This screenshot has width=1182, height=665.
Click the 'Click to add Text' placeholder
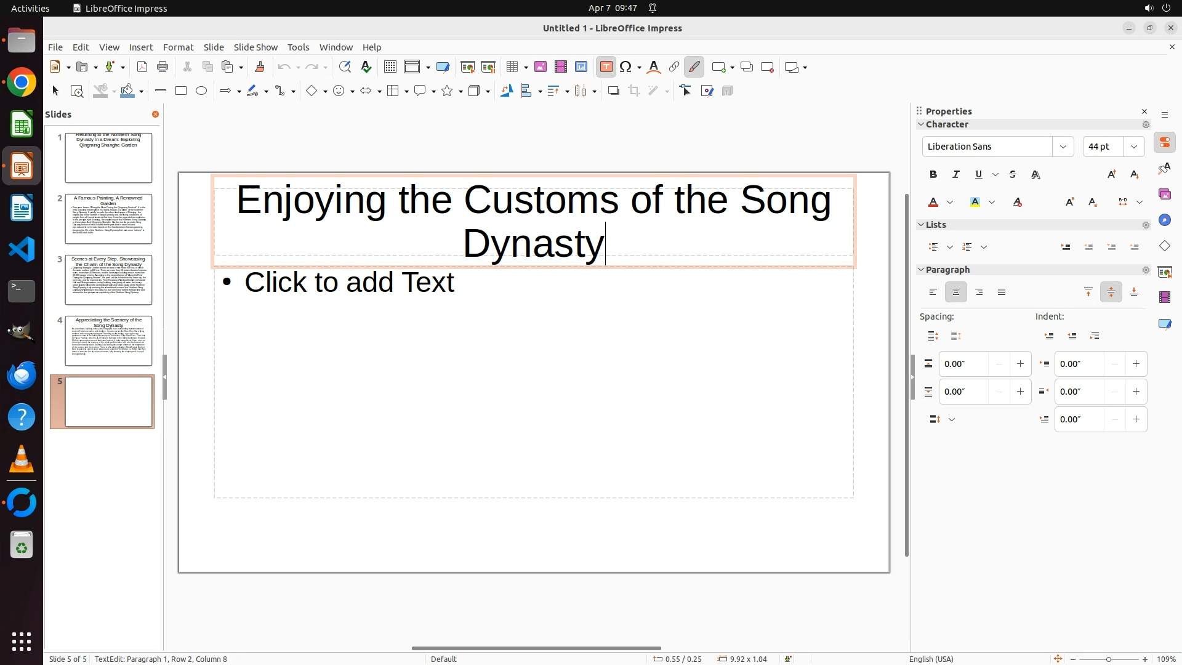tap(349, 283)
